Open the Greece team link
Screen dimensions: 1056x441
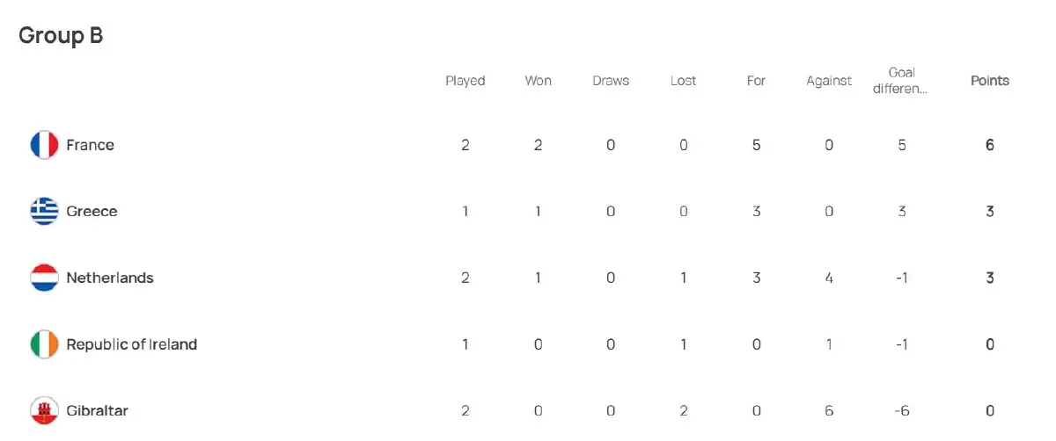click(92, 212)
